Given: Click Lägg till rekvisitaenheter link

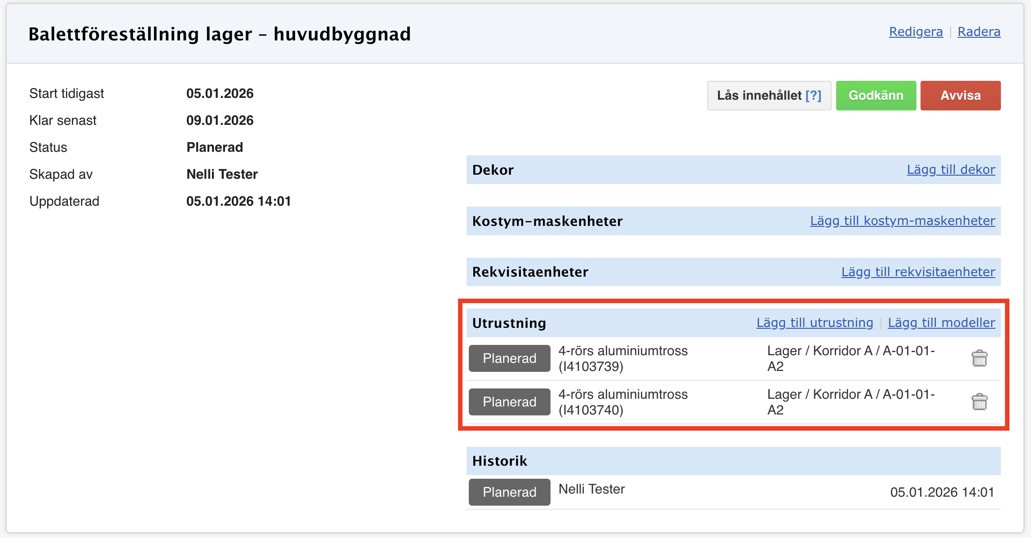Looking at the screenshot, I should (918, 272).
